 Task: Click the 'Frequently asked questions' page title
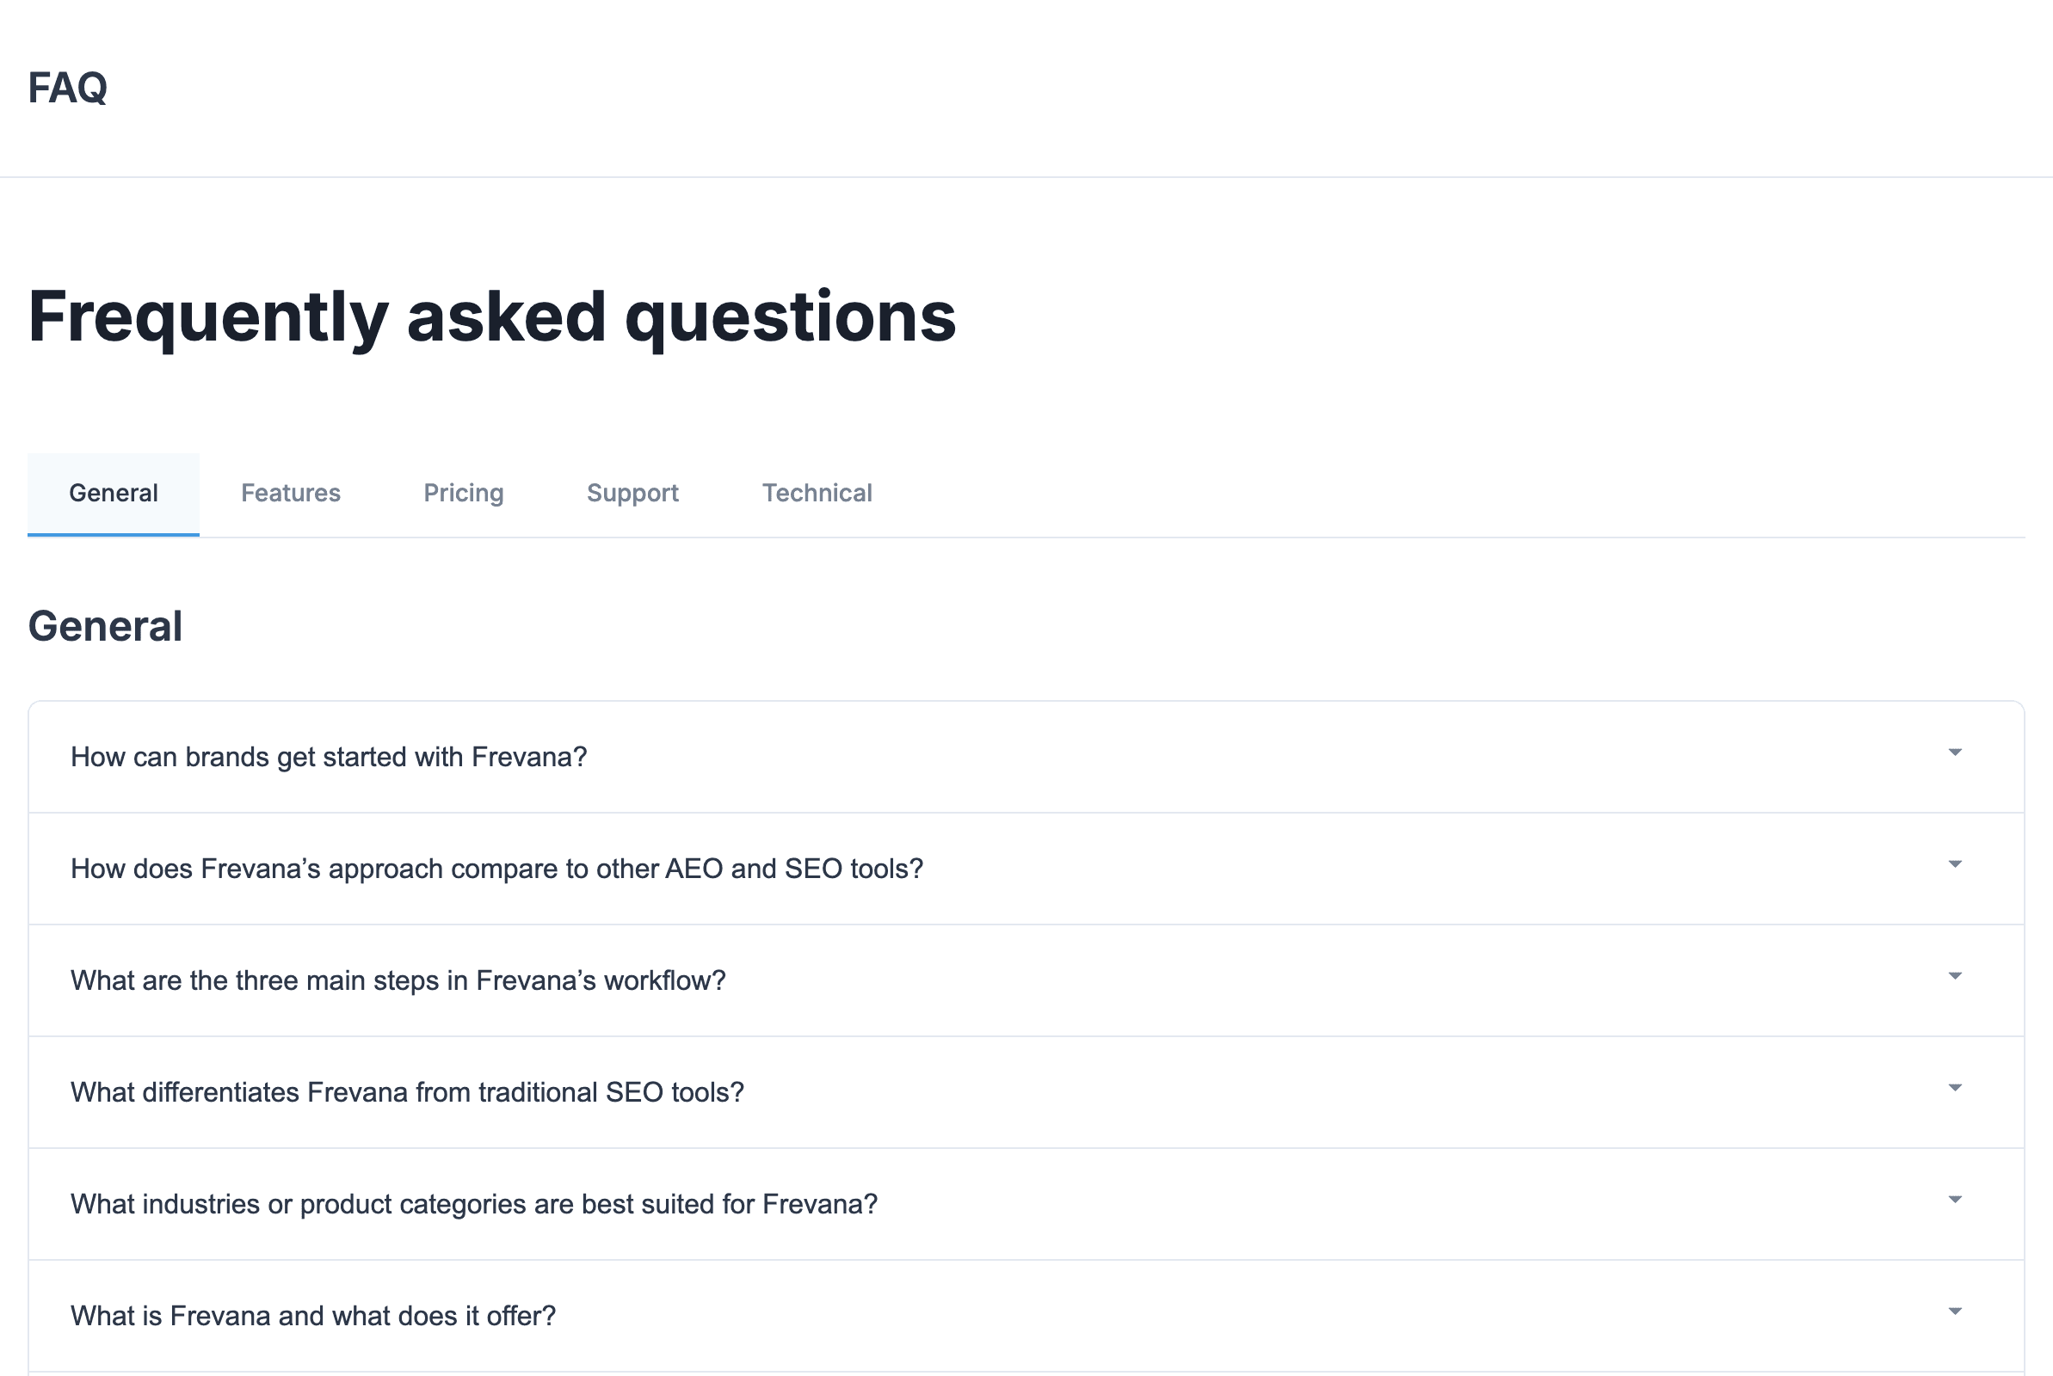(x=491, y=317)
